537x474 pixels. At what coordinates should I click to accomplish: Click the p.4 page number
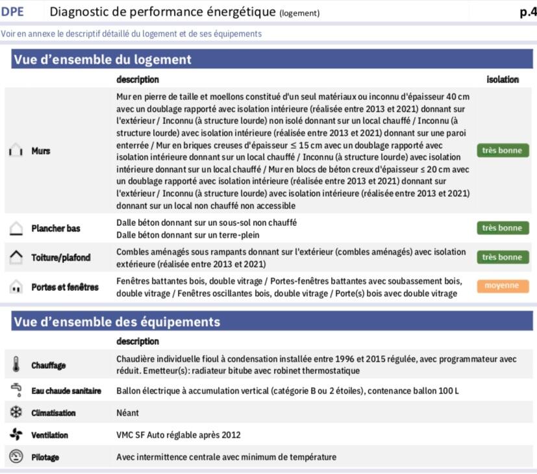(x=527, y=12)
